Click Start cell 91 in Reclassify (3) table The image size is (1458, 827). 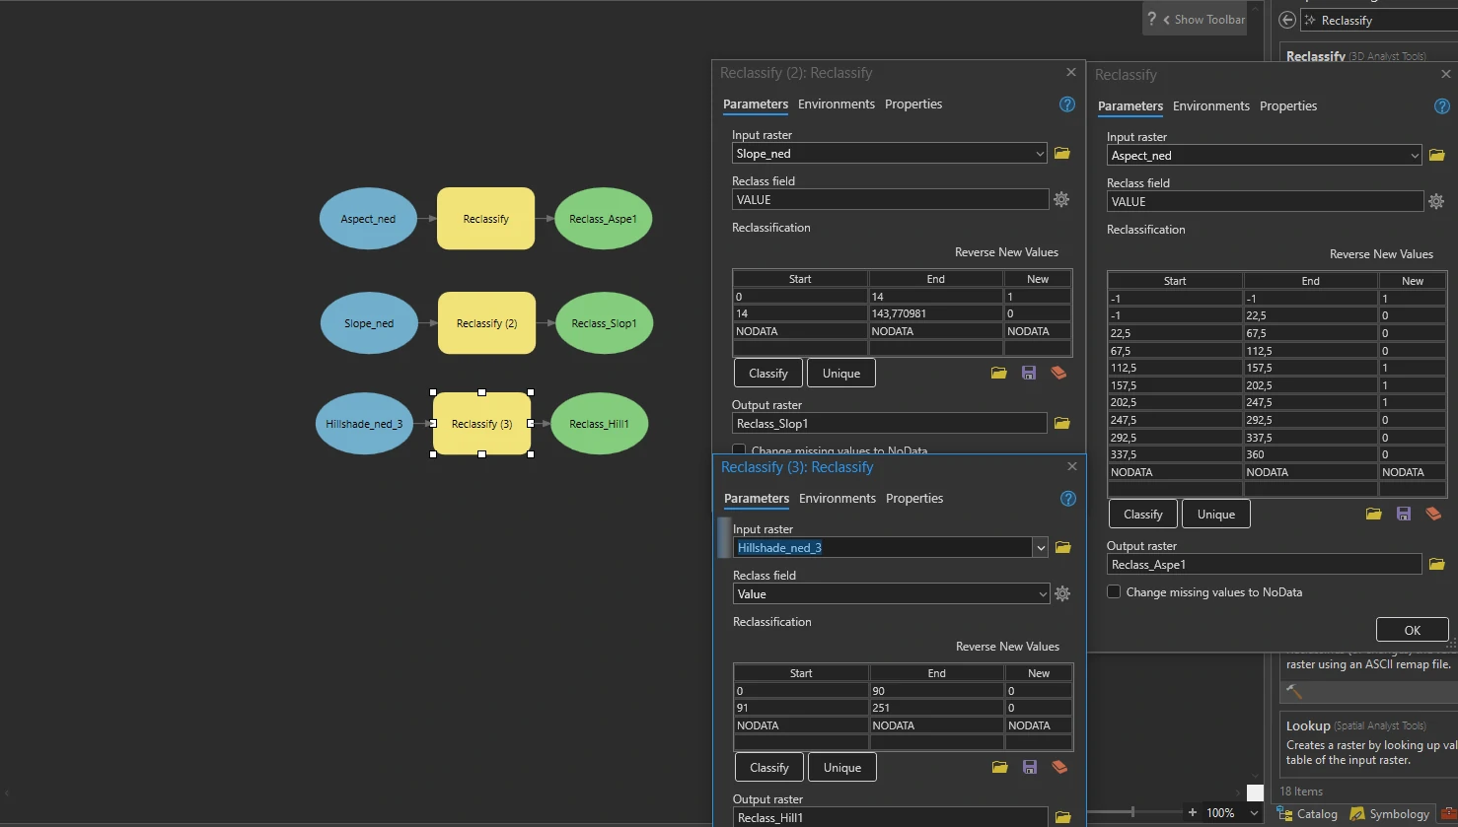[x=801, y=708]
